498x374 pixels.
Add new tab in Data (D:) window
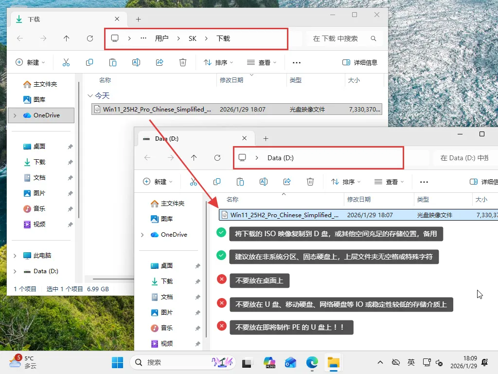[x=266, y=139]
